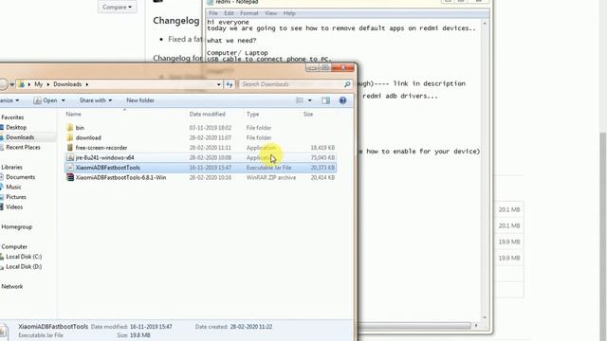Select Desktop in Favorites sidebar
The image size is (607, 341).
[x=16, y=127]
